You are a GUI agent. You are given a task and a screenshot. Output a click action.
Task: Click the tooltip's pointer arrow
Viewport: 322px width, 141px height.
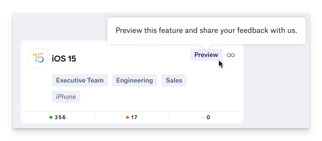point(206,47)
